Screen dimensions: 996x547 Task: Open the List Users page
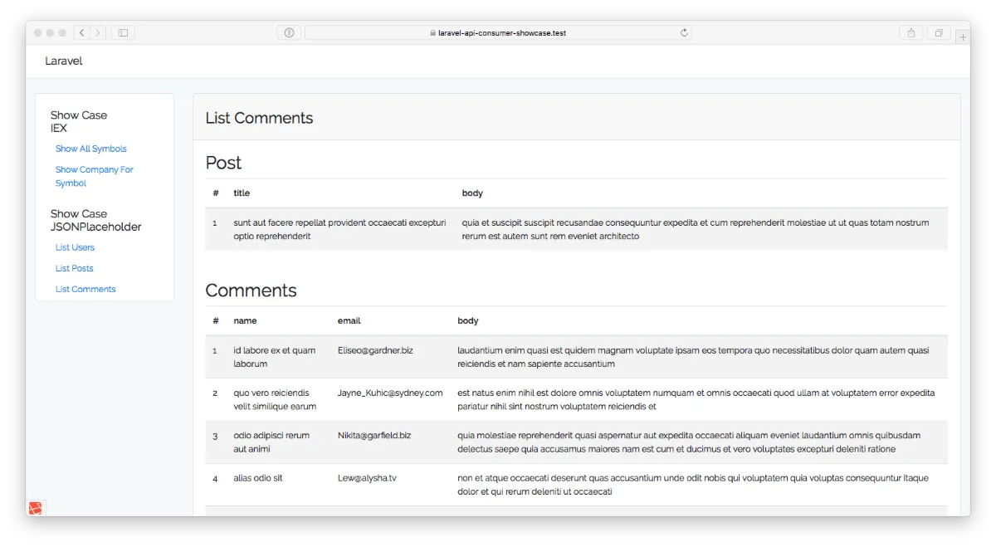tap(75, 247)
